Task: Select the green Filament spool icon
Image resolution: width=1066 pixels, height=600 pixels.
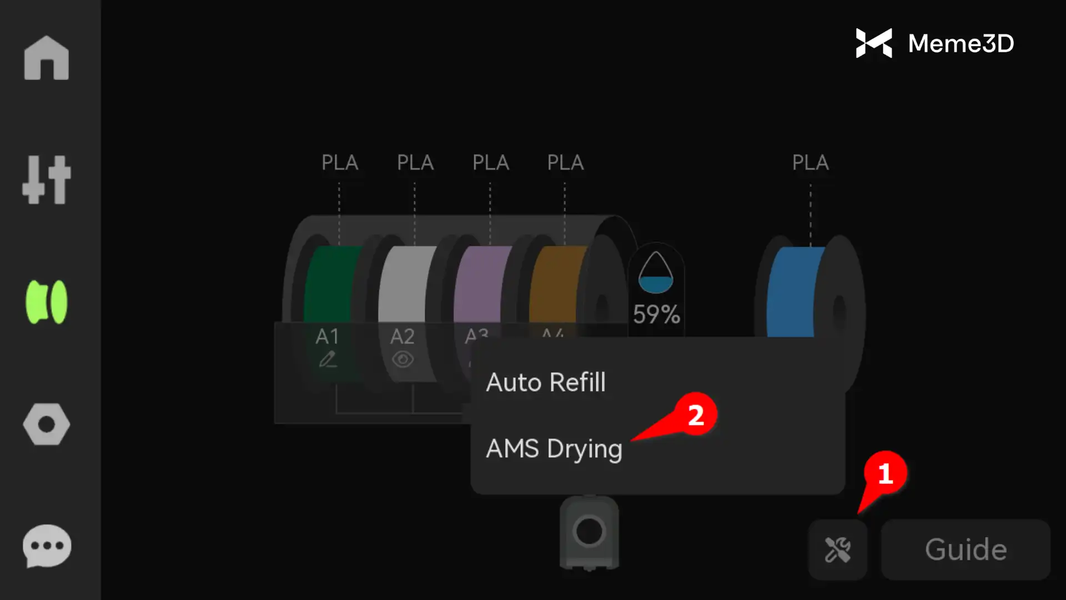Action: tap(47, 302)
